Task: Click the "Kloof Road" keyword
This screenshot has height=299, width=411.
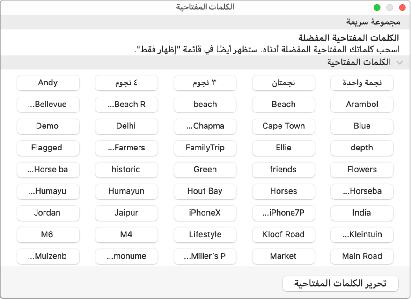Action: (283, 235)
